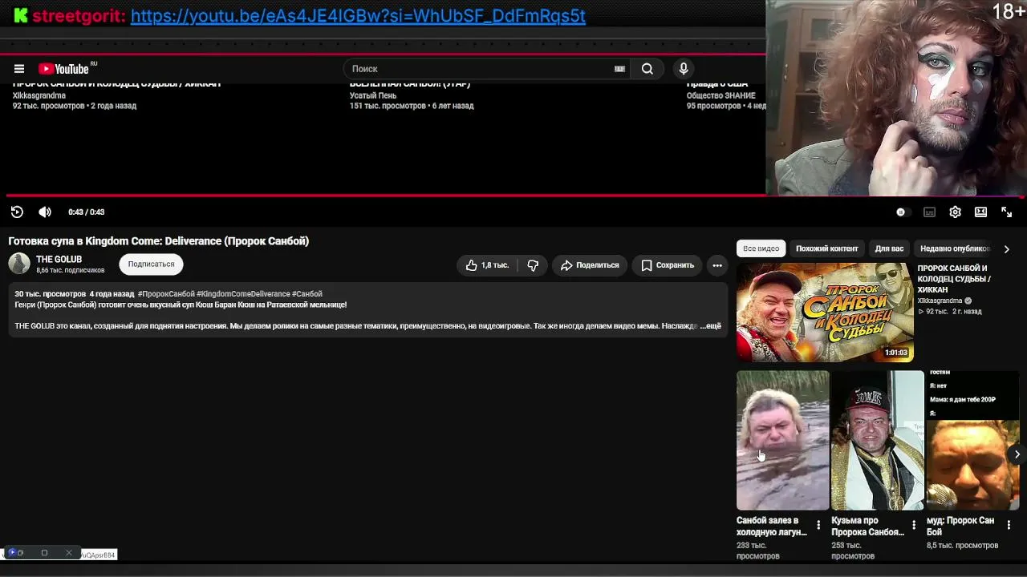The image size is (1027, 577).
Task: Open the on-screen keyboard in search box
Action: click(619, 69)
